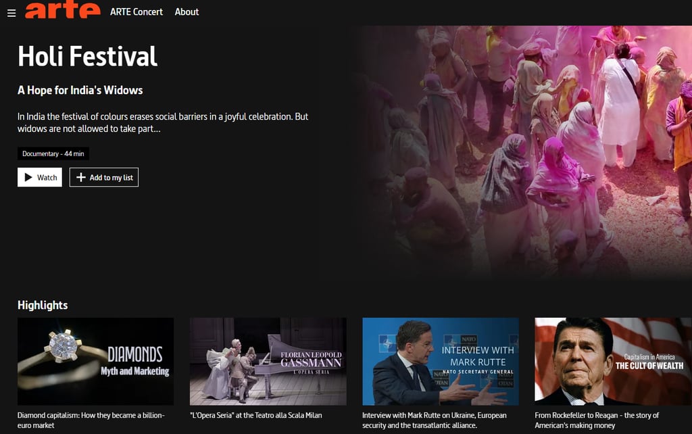Click the play triangle icon in Watch
The width and height of the screenshot is (692, 434).
[28, 177]
